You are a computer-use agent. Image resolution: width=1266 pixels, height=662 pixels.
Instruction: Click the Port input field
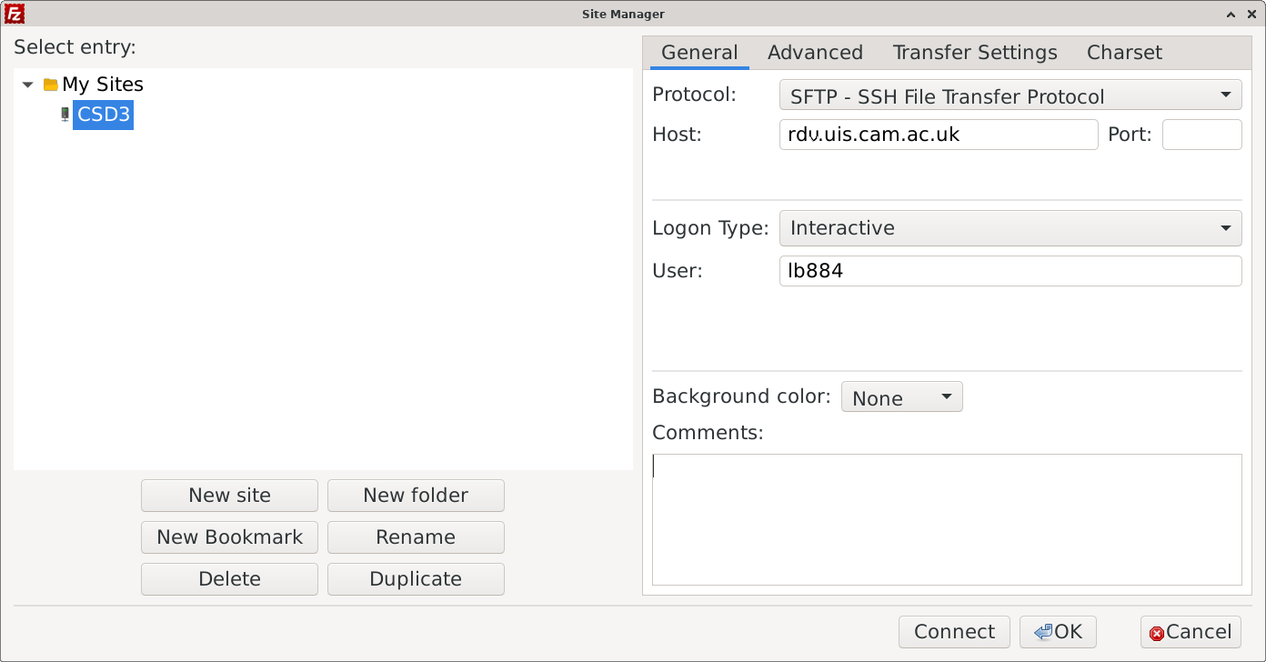coord(1201,135)
